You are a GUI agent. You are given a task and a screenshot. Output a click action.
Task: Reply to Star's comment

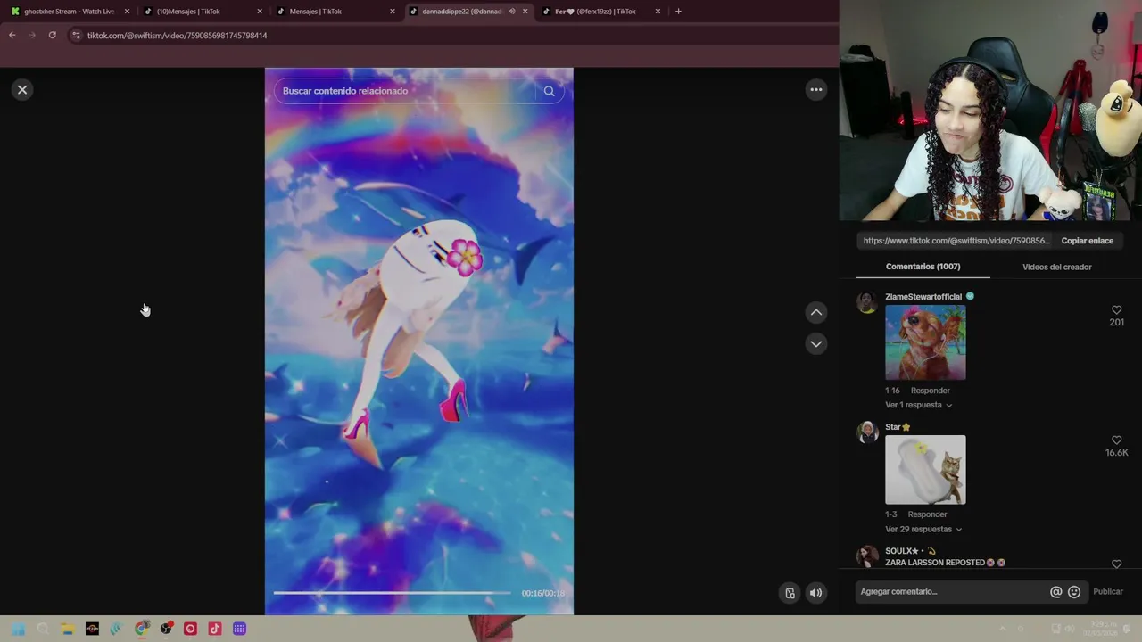click(x=927, y=514)
